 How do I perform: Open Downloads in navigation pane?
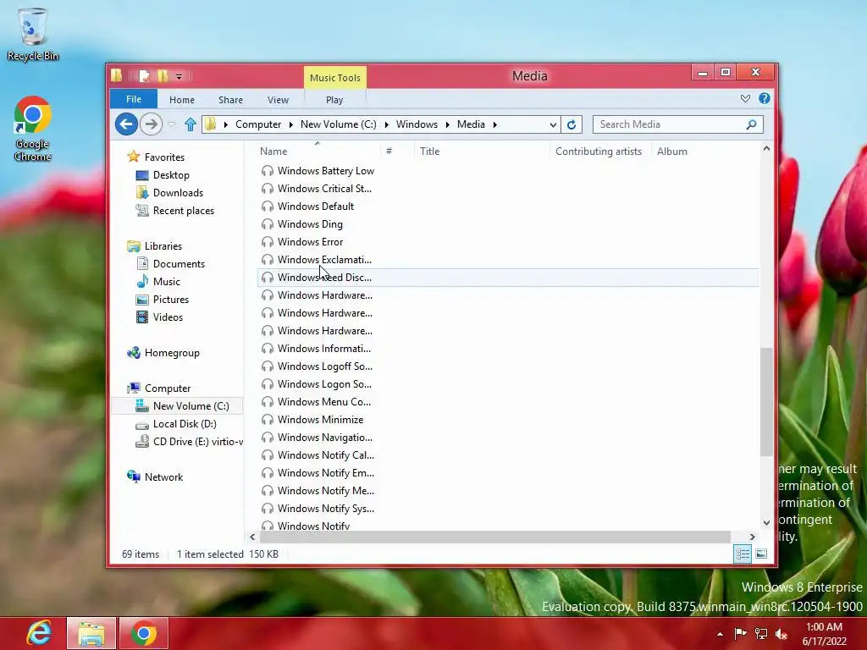click(x=178, y=193)
